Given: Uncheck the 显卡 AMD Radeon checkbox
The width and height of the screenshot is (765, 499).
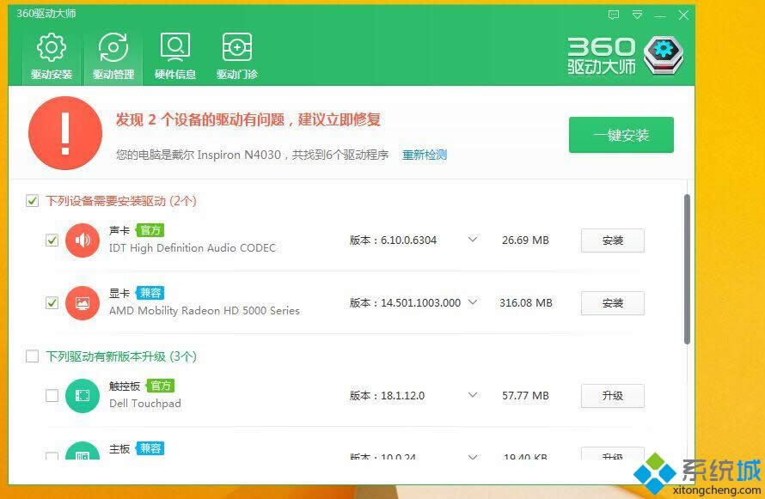Looking at the screenshot, I should click(52, 303).
